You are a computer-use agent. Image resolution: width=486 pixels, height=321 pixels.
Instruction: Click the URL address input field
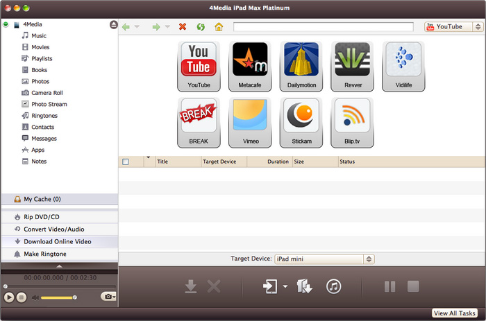[325, 27]
